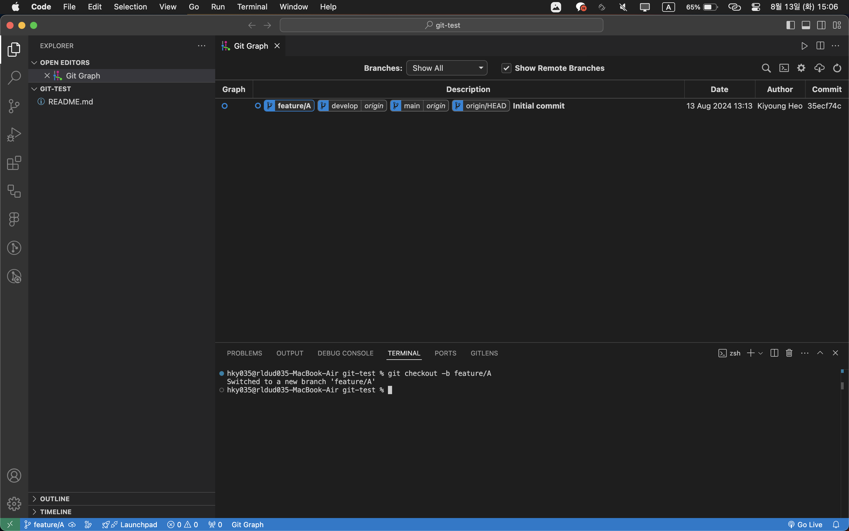Viewport: 849px width, 531px height.
Task: Open the Source Control view
Action: (14, 106)
